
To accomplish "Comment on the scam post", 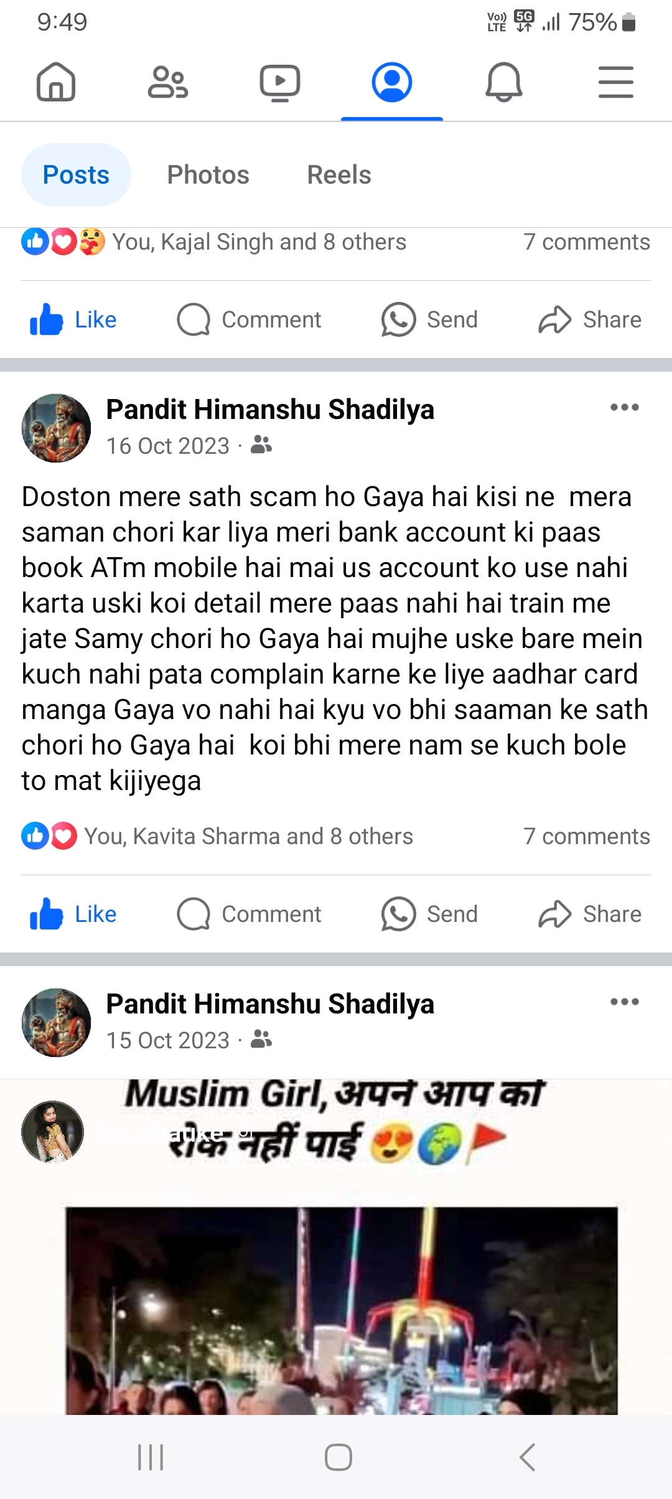I will 249,914.
